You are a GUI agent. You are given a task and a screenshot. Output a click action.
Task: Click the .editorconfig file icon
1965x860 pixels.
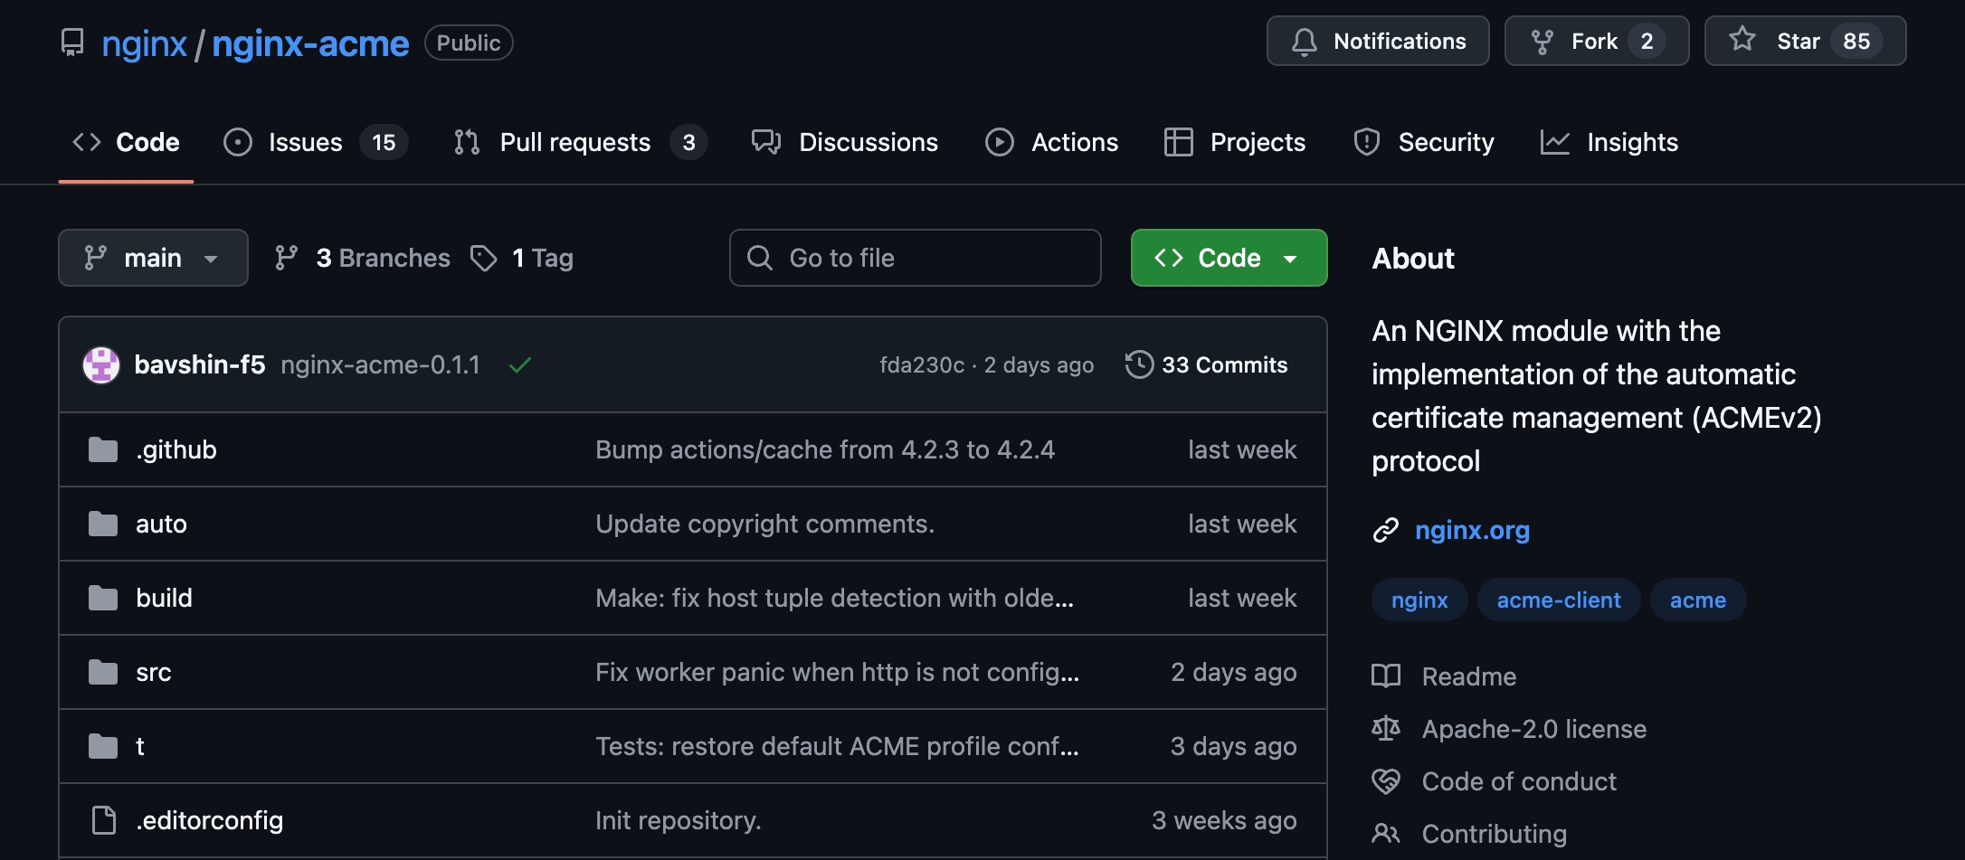(x=104, y=820)
